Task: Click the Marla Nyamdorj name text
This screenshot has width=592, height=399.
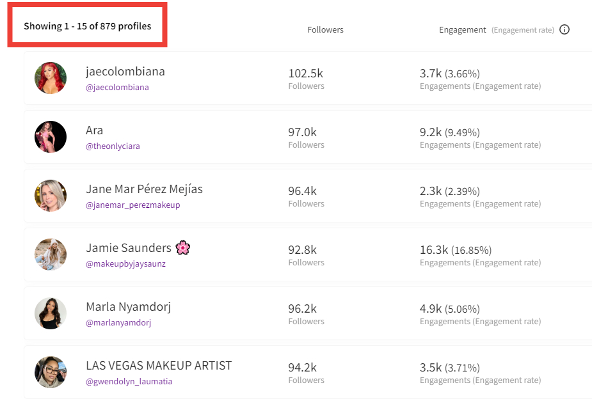Action: pos(128,307)
